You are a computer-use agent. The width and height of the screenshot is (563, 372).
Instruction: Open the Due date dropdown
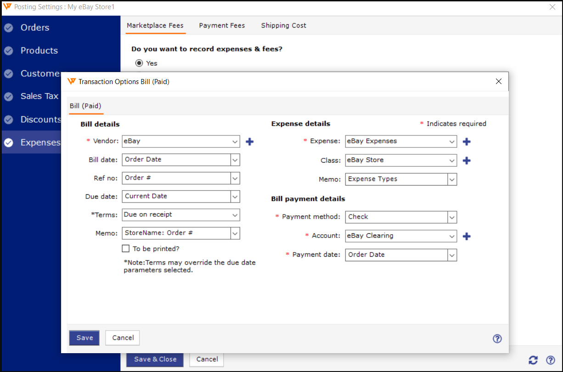coord(235,197)
